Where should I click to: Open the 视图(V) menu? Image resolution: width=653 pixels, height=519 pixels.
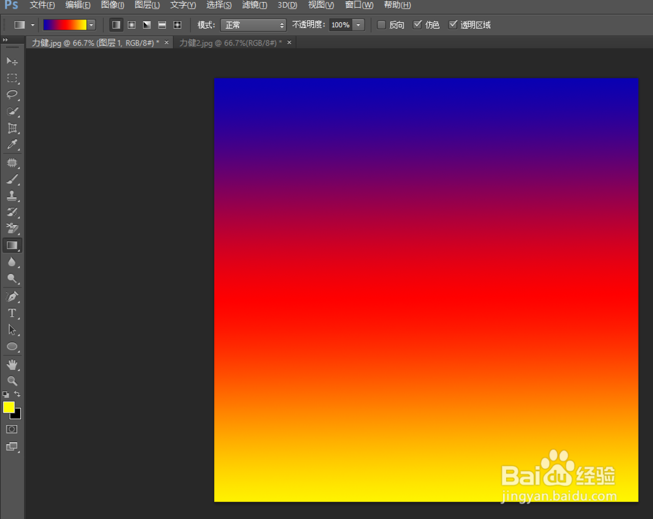pyautogui.click(x=321, y=5)
